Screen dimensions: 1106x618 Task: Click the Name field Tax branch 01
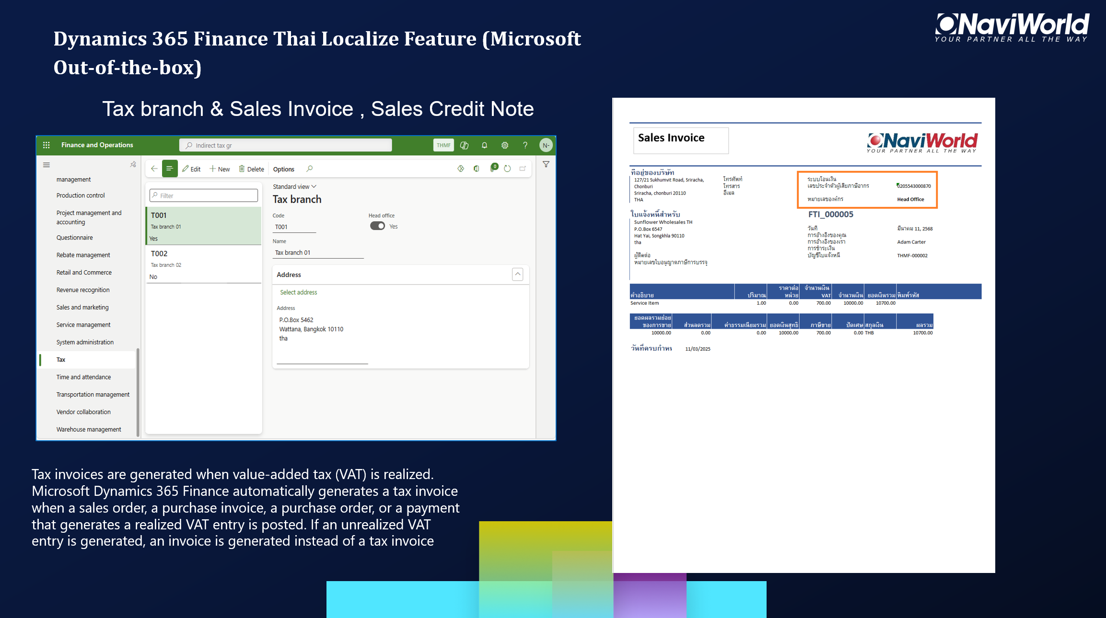318,252
